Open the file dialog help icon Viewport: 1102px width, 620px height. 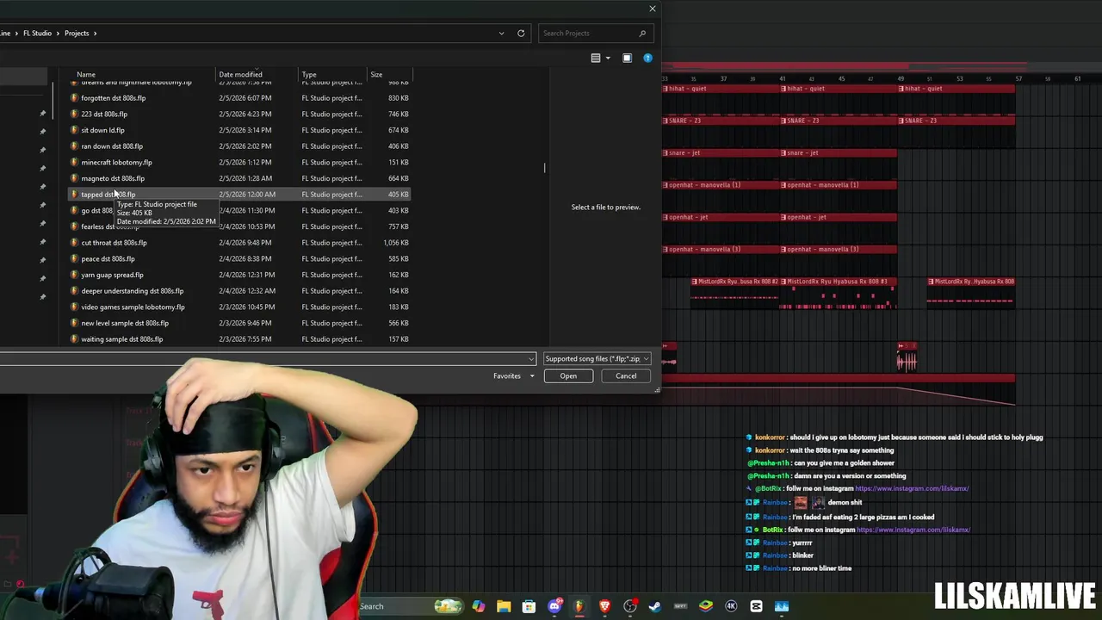point(648,58)
